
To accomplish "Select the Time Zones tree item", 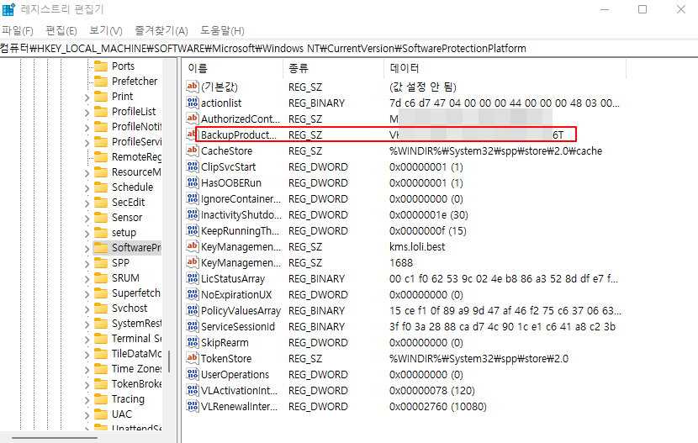I will tap(136, 369).
